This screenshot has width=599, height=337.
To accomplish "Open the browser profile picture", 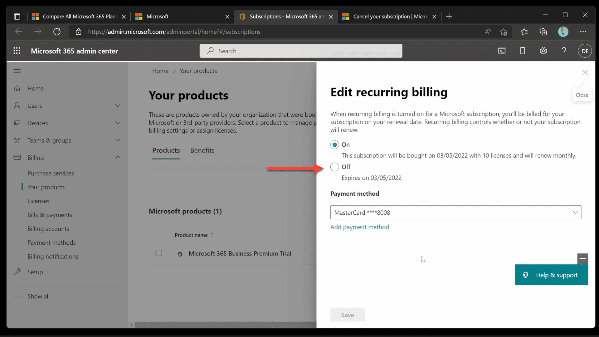I will tap(563, 32).
